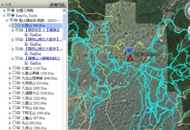Click the folder icon of 下阿玉山 1089.42m
The height and width of the screenshot is (130, 190).
(x=18, y=113)
